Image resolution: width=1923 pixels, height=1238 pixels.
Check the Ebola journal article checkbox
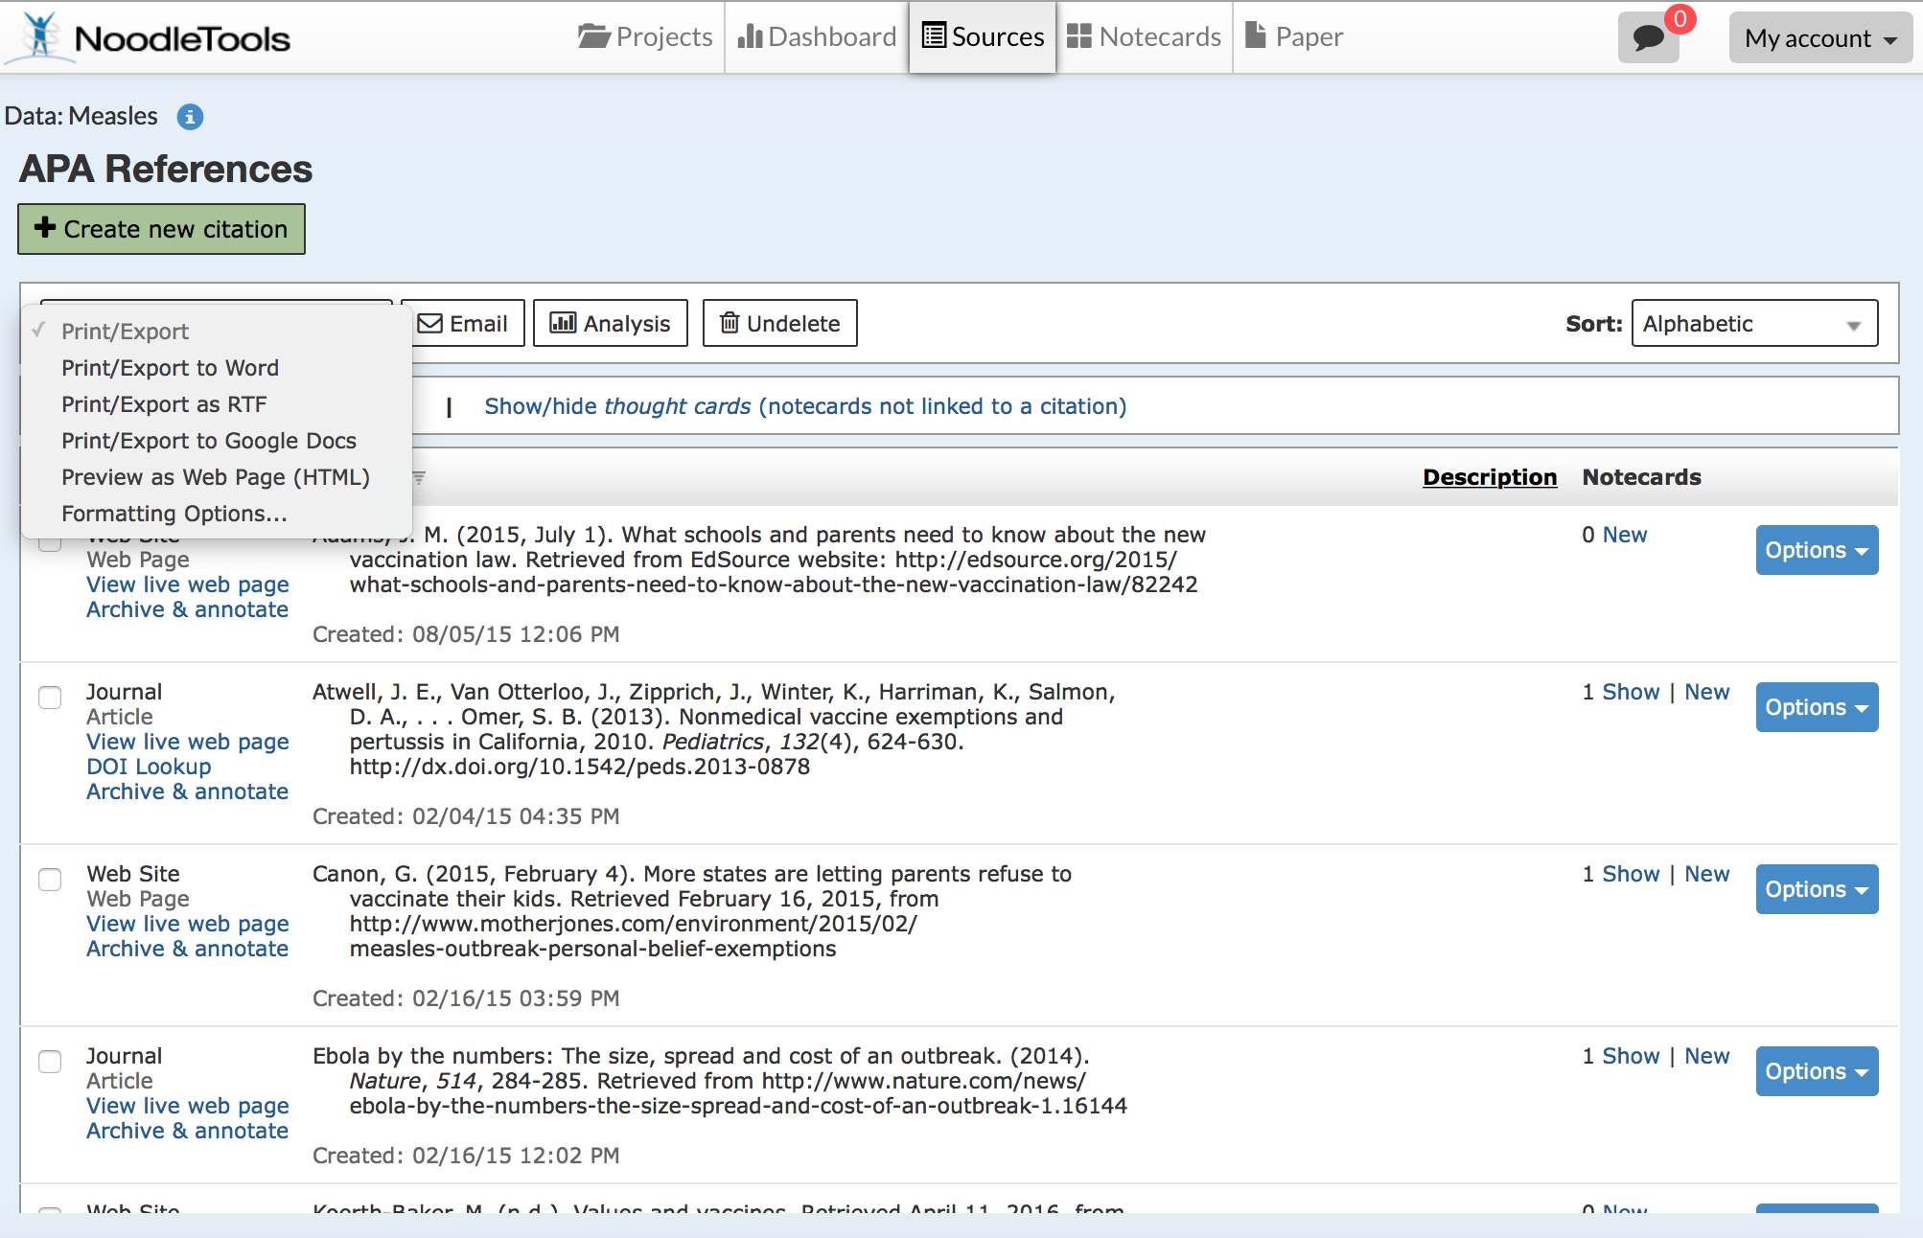(x=49, y=1063)
